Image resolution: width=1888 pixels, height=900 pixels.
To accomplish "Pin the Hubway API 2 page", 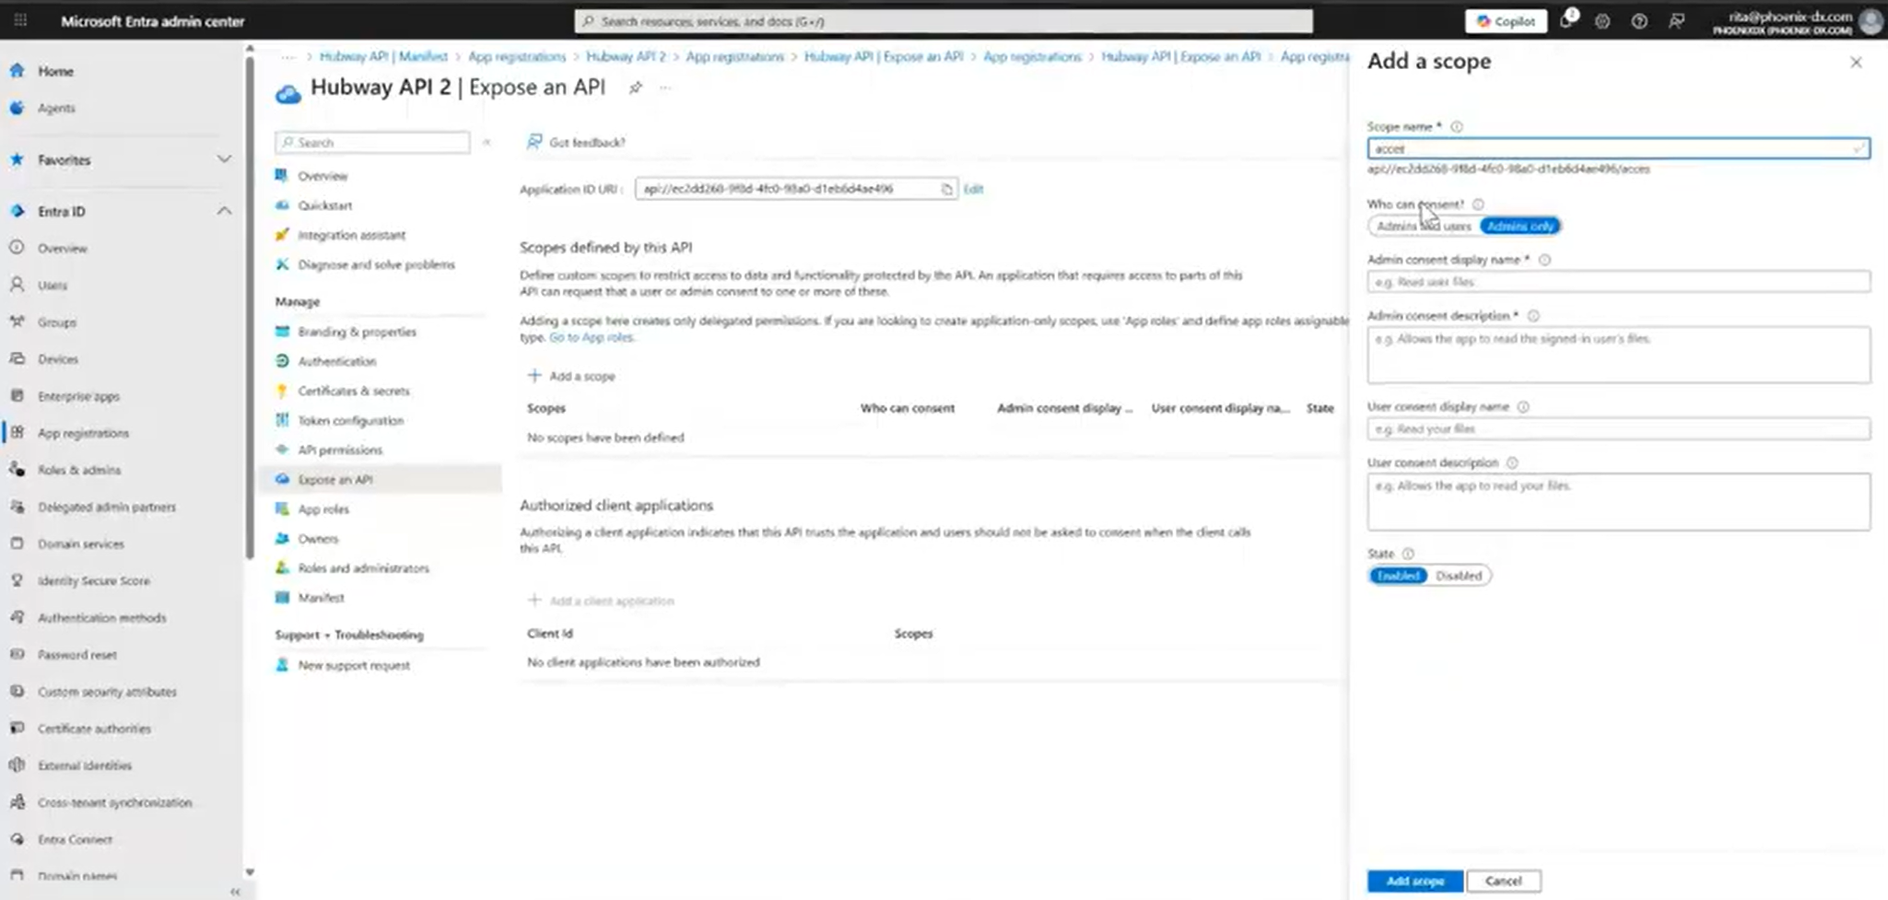I will pos(636,88).
